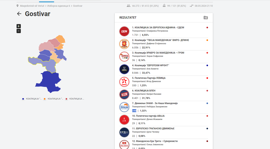
Task: Zoom in on the map
Action: [x=18, y=26]
